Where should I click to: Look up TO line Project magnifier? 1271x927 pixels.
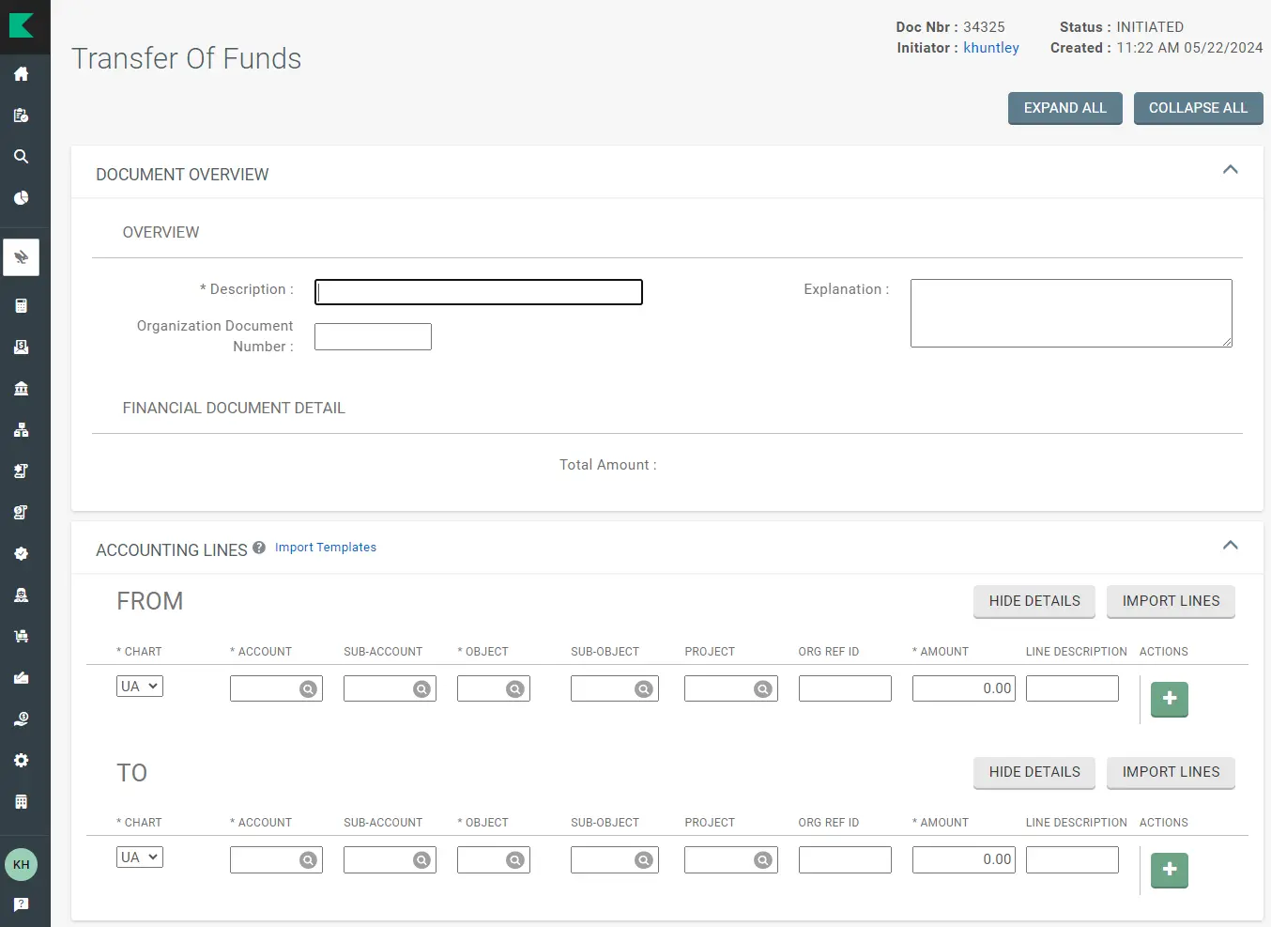pyautogui.click(x=763, y=860)
